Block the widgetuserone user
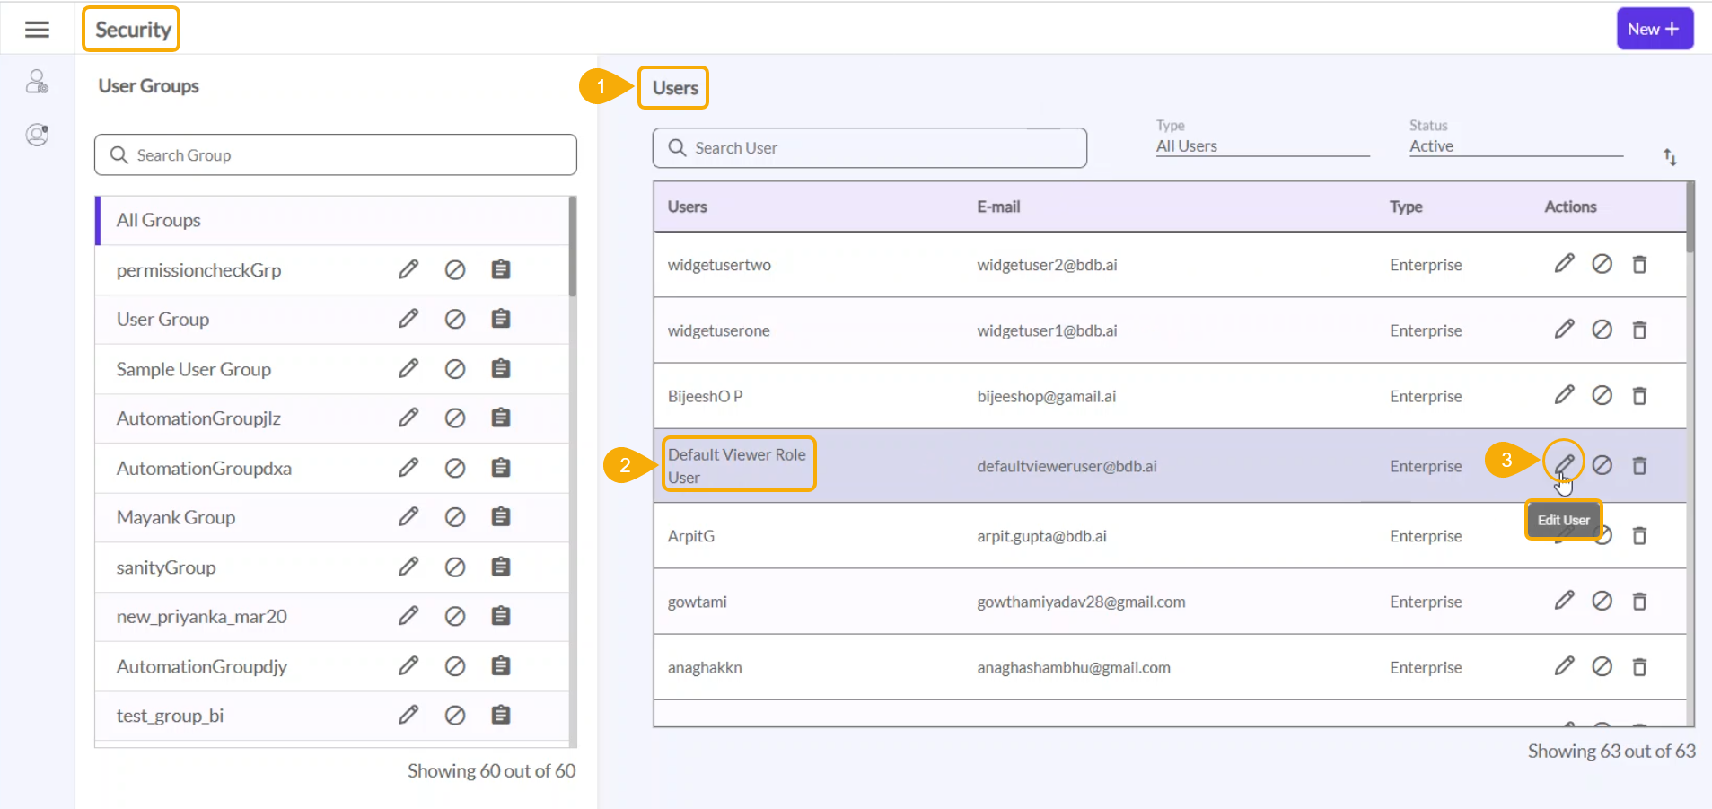Screen dimensions: 1712x809 [1602, 330]
